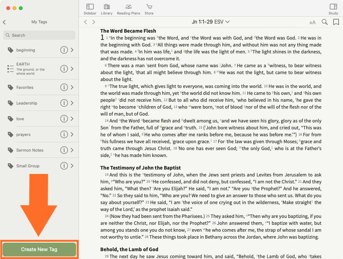Show info for the prayers tag

[x=64, y=134]
